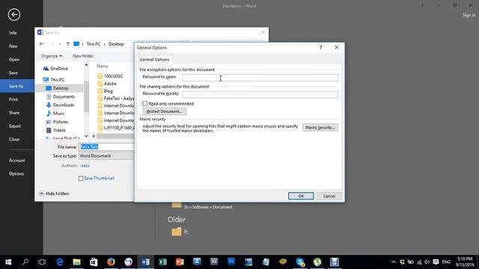Open the F: folder under Older

[180, 232]
